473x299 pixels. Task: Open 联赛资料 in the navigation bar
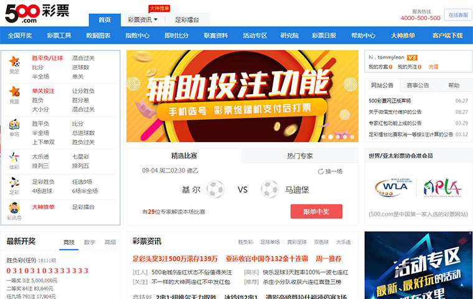tap(216, 36)
